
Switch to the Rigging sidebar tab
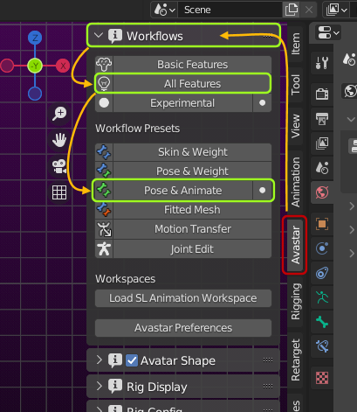click(x=295, y=302)
